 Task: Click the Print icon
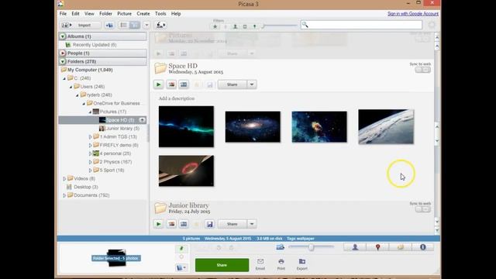click(x=281, y=264)
